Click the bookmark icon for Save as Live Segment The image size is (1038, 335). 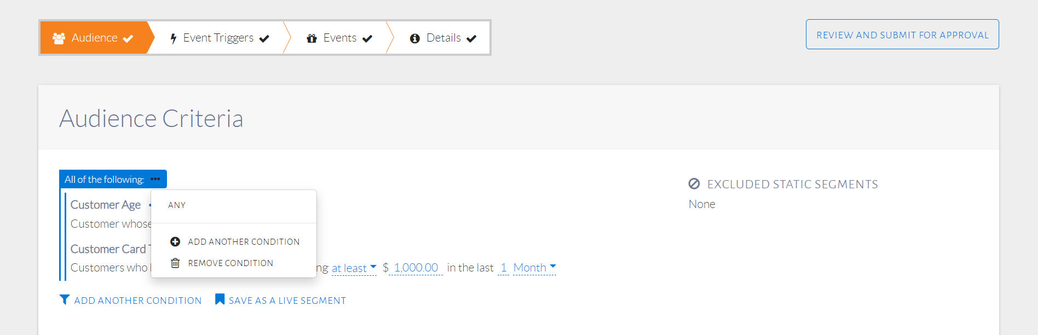pyautogui.click(x=220, y=299)
